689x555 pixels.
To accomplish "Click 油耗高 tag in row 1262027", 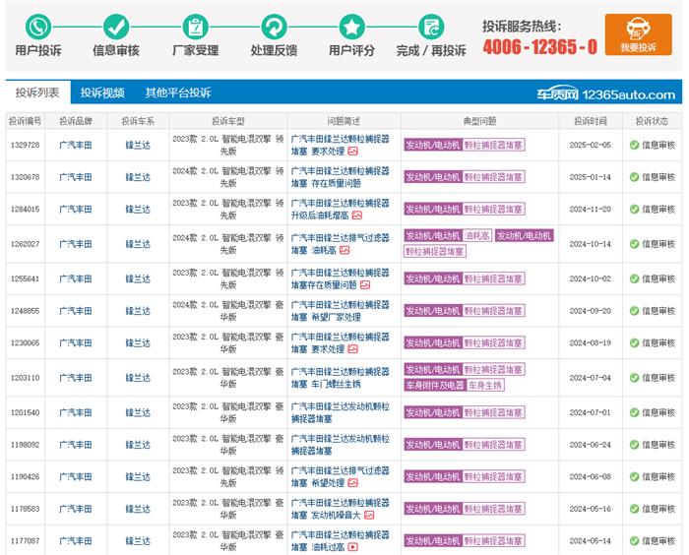I will coord(476,236).
